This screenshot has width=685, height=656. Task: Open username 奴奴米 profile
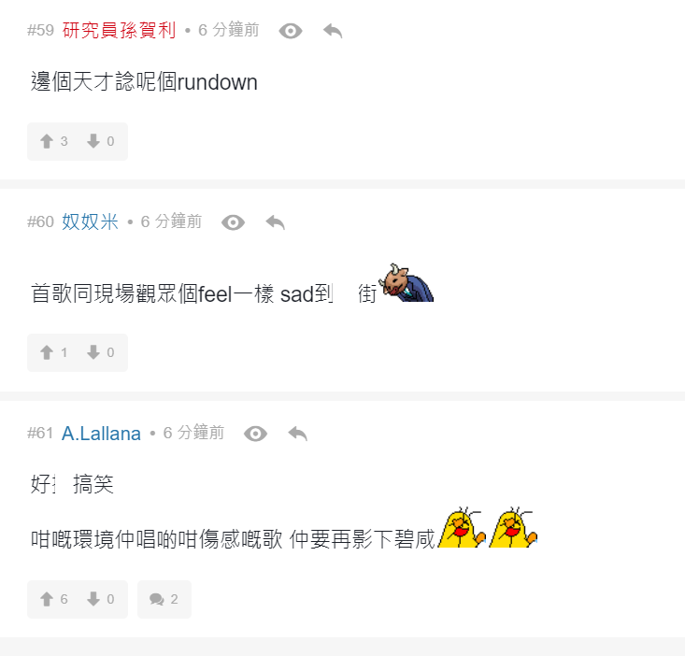pyautogui.click(x=90, y=221)
